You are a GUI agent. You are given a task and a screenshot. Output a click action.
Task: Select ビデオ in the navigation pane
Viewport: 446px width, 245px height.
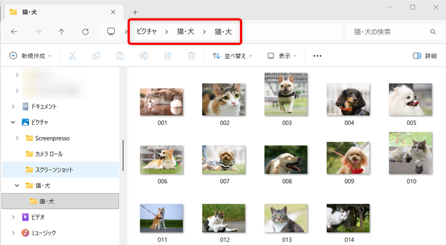click(33, 217)
